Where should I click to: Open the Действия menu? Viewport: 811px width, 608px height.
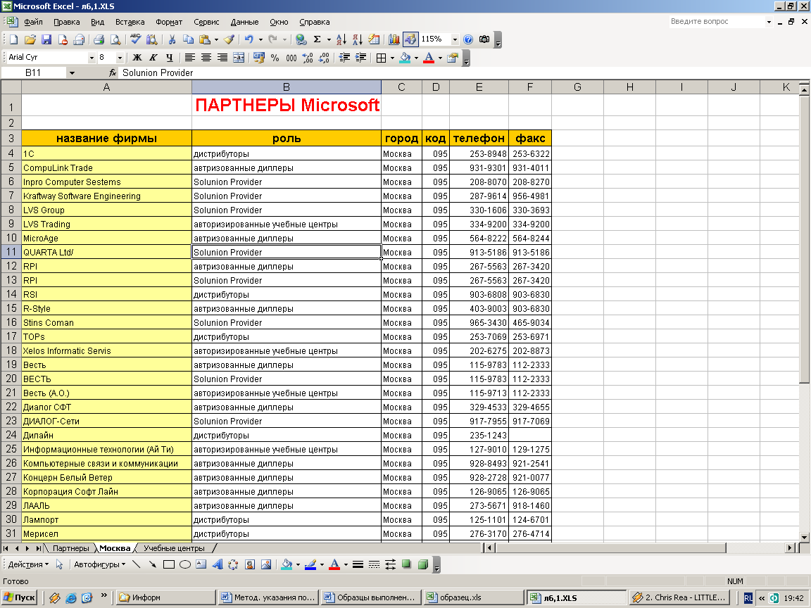(x=28, y=564)
